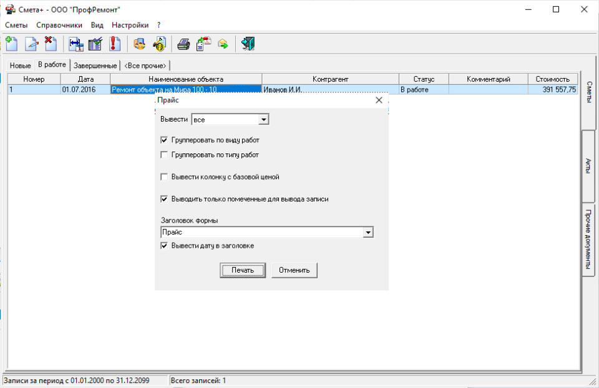Sort by the Стоимость column header

pyautogui.click(x=553, y=79)
